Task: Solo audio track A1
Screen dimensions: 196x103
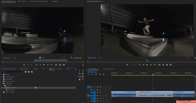Action: [x=103, y=96]
